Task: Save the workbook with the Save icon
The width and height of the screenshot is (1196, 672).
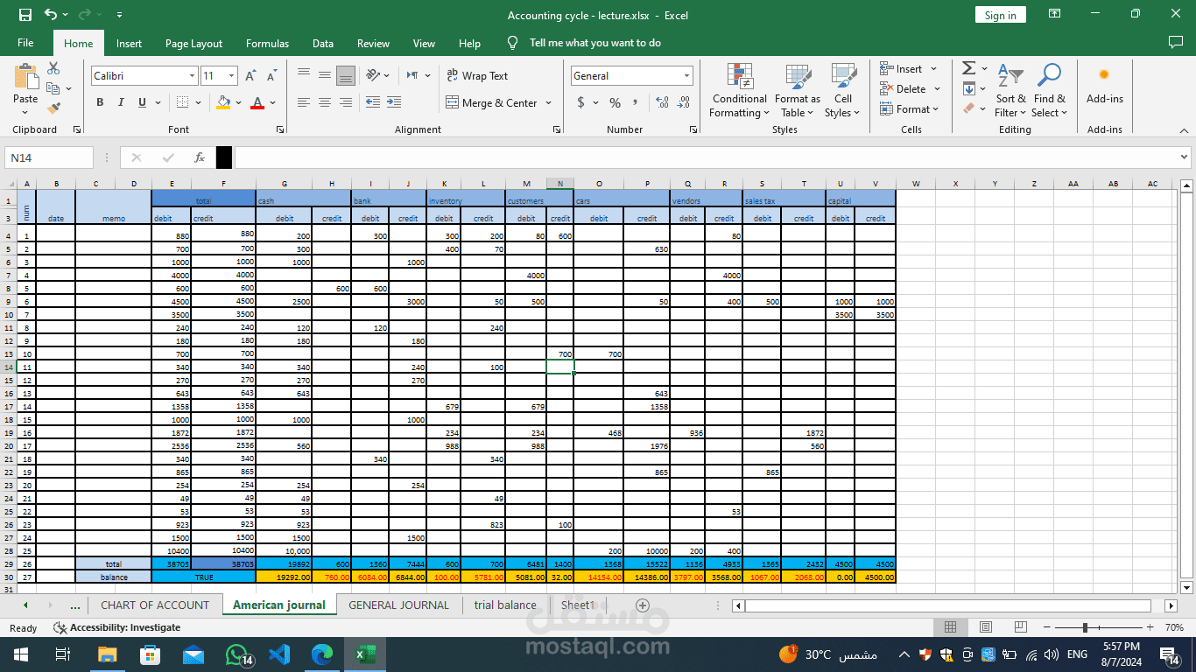Action: [25, 15]
